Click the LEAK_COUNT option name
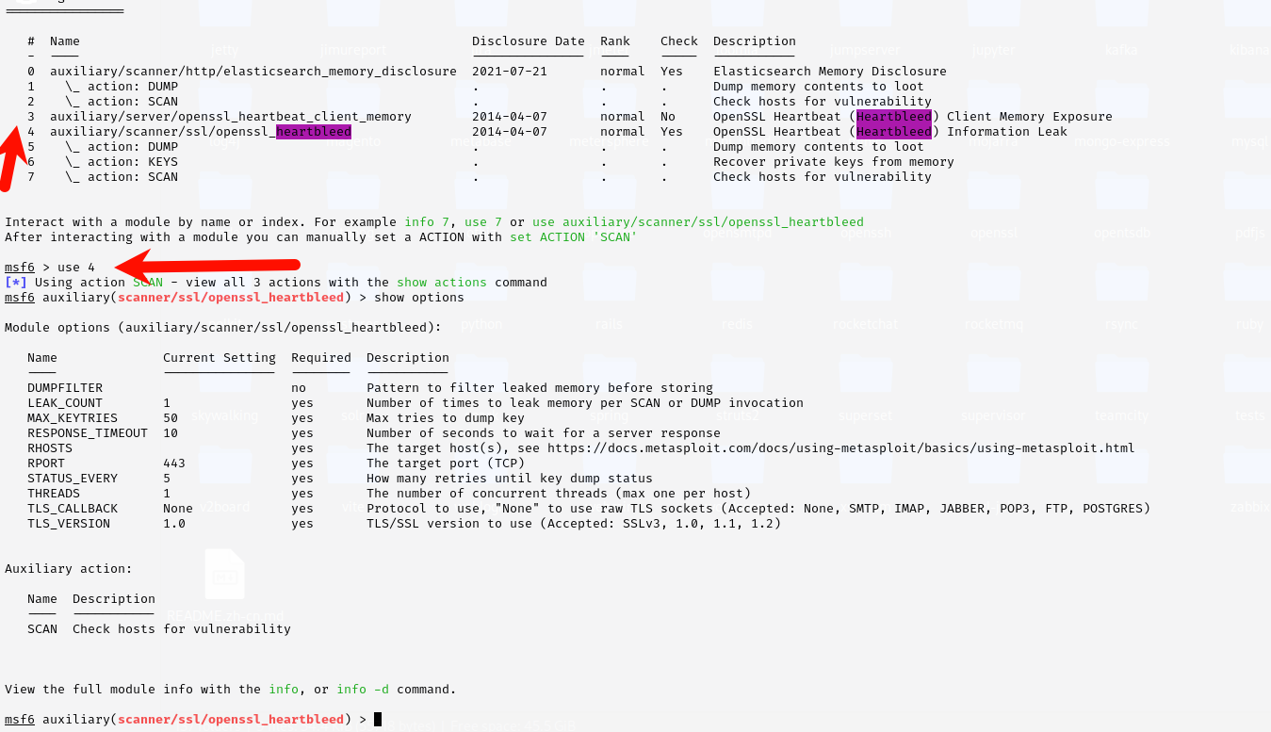This screenshot has width=1271, height=732. [65, 403]
